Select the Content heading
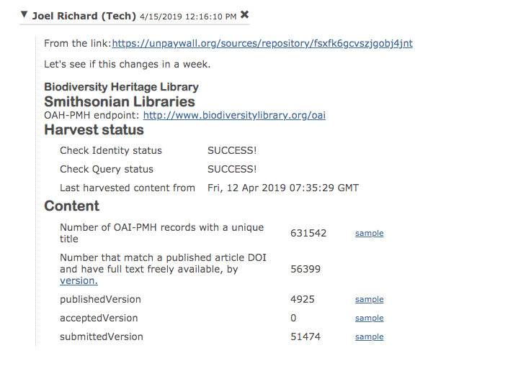This screenshot has height=371, width=513. (71, 206)
